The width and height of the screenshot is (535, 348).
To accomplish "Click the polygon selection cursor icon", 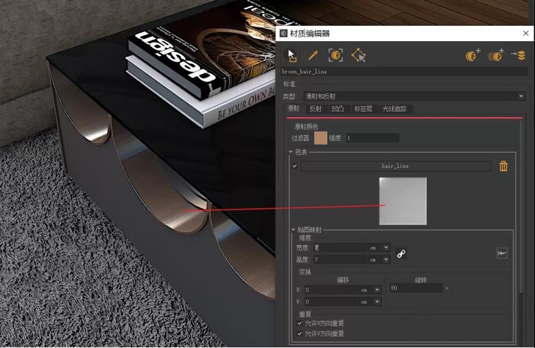I will [358, 56].
